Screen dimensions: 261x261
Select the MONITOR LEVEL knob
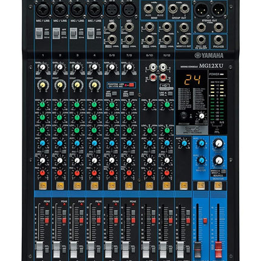[219, 143]
